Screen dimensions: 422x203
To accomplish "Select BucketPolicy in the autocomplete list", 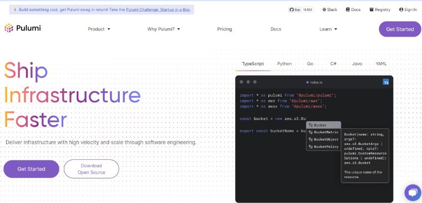I will [324, 147].
